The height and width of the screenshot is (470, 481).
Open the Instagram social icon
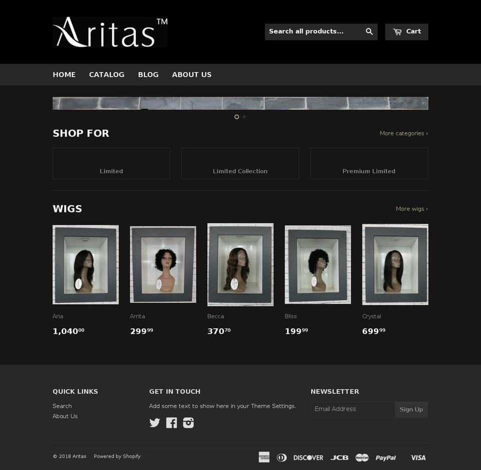[188, 422]
